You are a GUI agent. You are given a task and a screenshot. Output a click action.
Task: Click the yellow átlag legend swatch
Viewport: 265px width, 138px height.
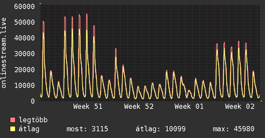(13, 129)
